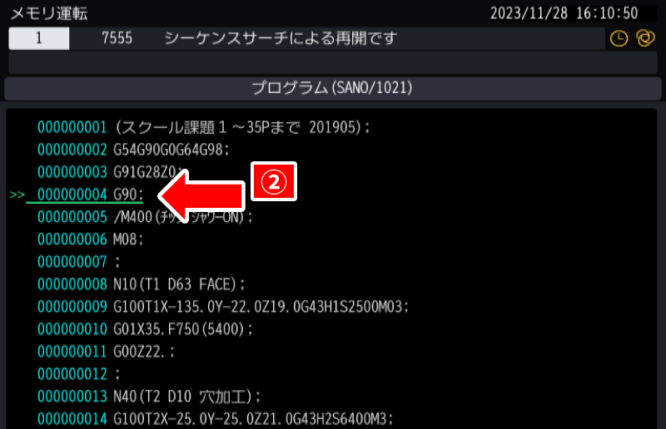
Task: Click the clock icon in the alarm bar
Action: click(619, 38)
